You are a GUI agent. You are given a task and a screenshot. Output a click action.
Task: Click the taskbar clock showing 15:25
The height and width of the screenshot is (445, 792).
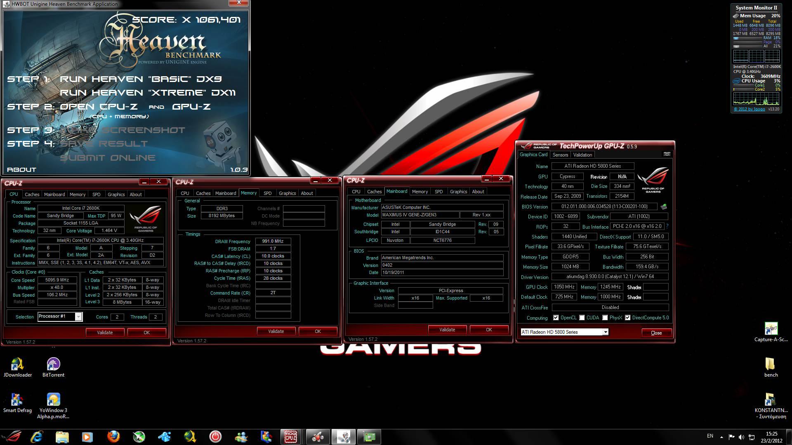tap(771, 437)
